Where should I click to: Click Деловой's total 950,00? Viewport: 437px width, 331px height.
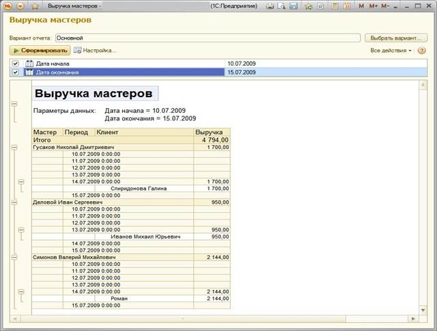[220, 202]
